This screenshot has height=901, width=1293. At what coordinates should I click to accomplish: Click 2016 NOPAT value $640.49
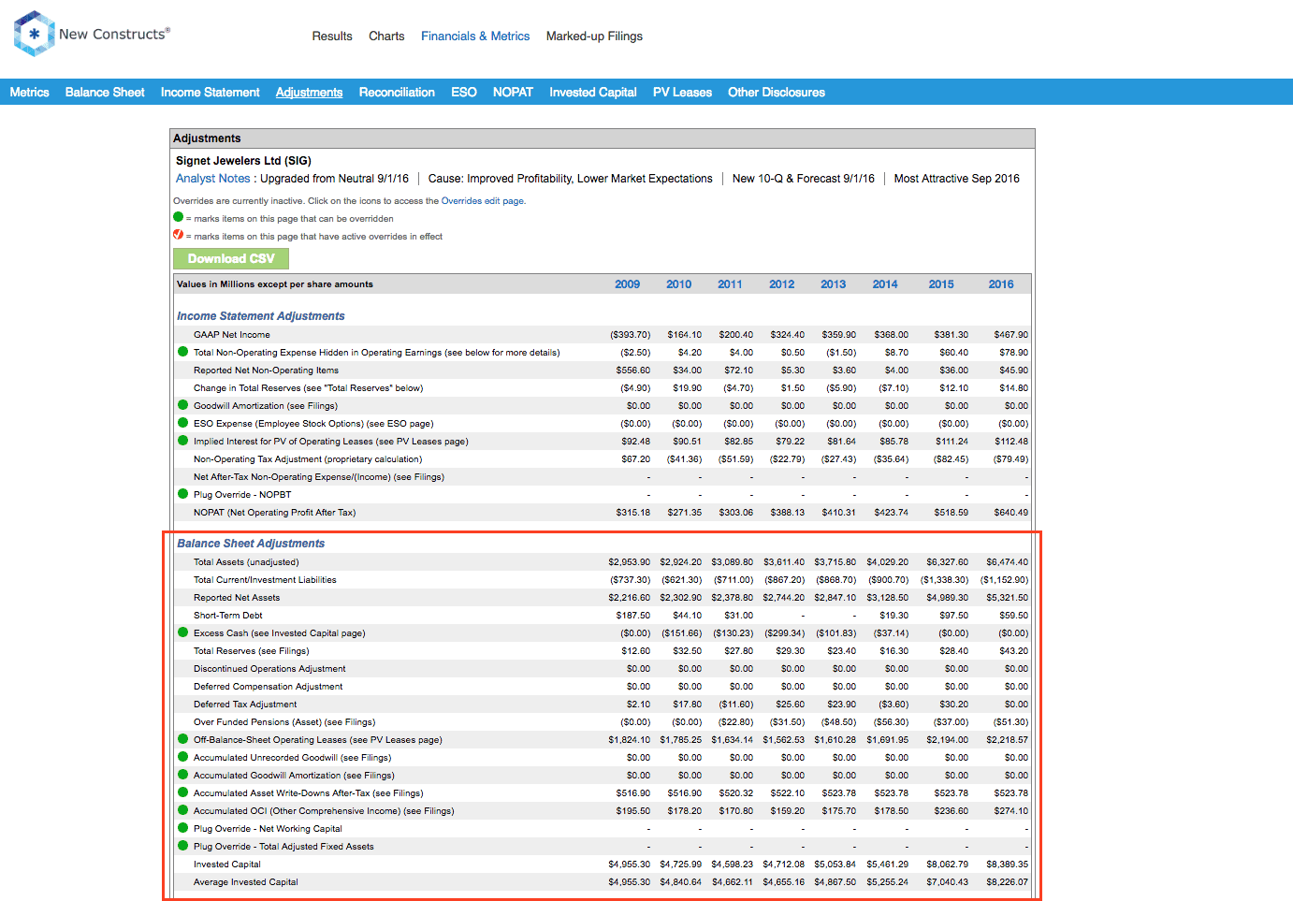pyautogui.click(x=1010, y=513)
